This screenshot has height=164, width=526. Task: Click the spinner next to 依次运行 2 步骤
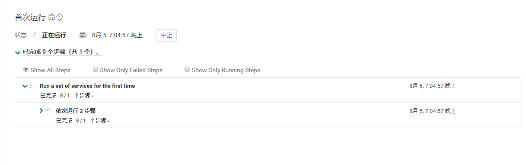48,111
